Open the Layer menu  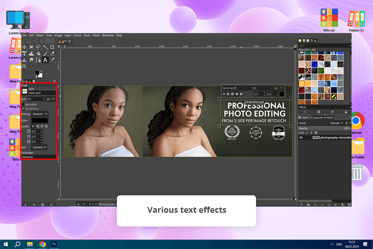coord(68,35)
